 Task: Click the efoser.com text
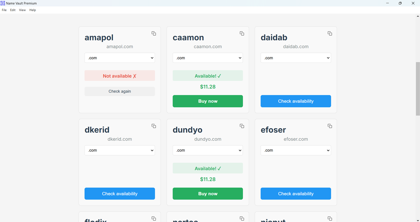coord(296,139)
